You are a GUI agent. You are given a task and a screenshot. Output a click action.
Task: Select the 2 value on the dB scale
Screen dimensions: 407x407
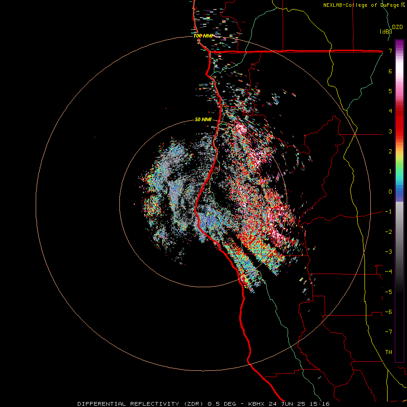pos(390,151)
